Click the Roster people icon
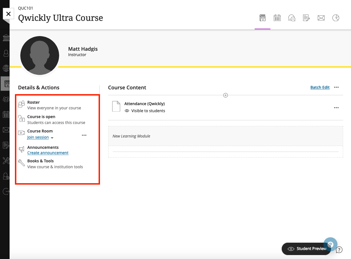The image size is (351, 259). pyautogui.click(x=21, y=104)
